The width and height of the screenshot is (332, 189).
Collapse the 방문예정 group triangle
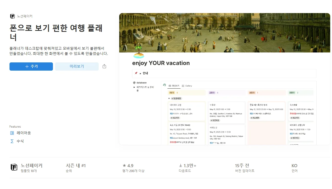click(169, 98)
